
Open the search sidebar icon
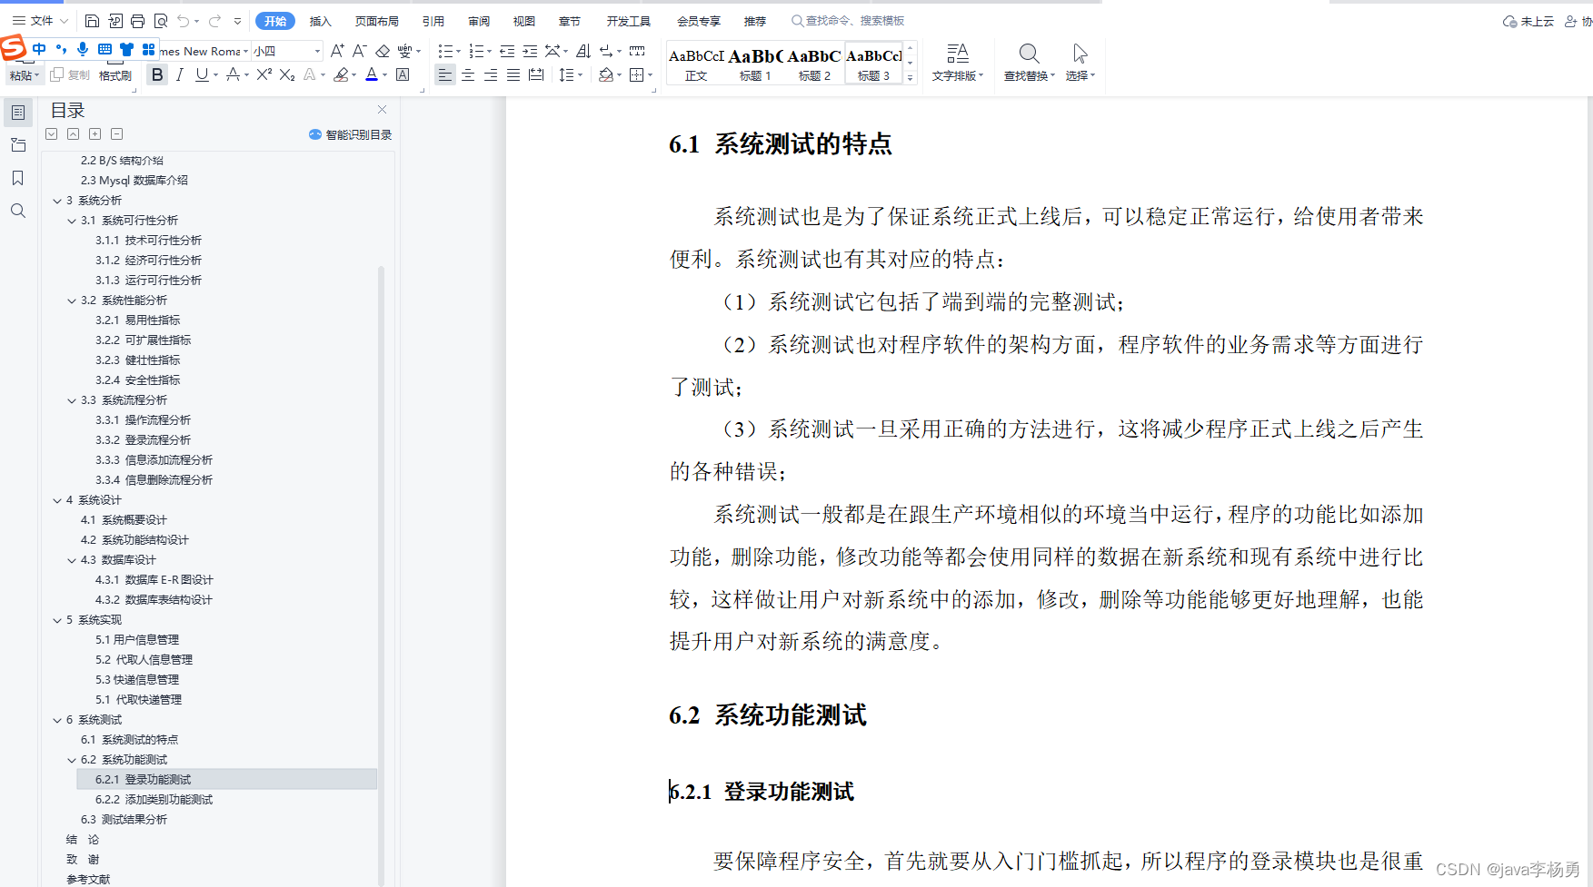18,211
